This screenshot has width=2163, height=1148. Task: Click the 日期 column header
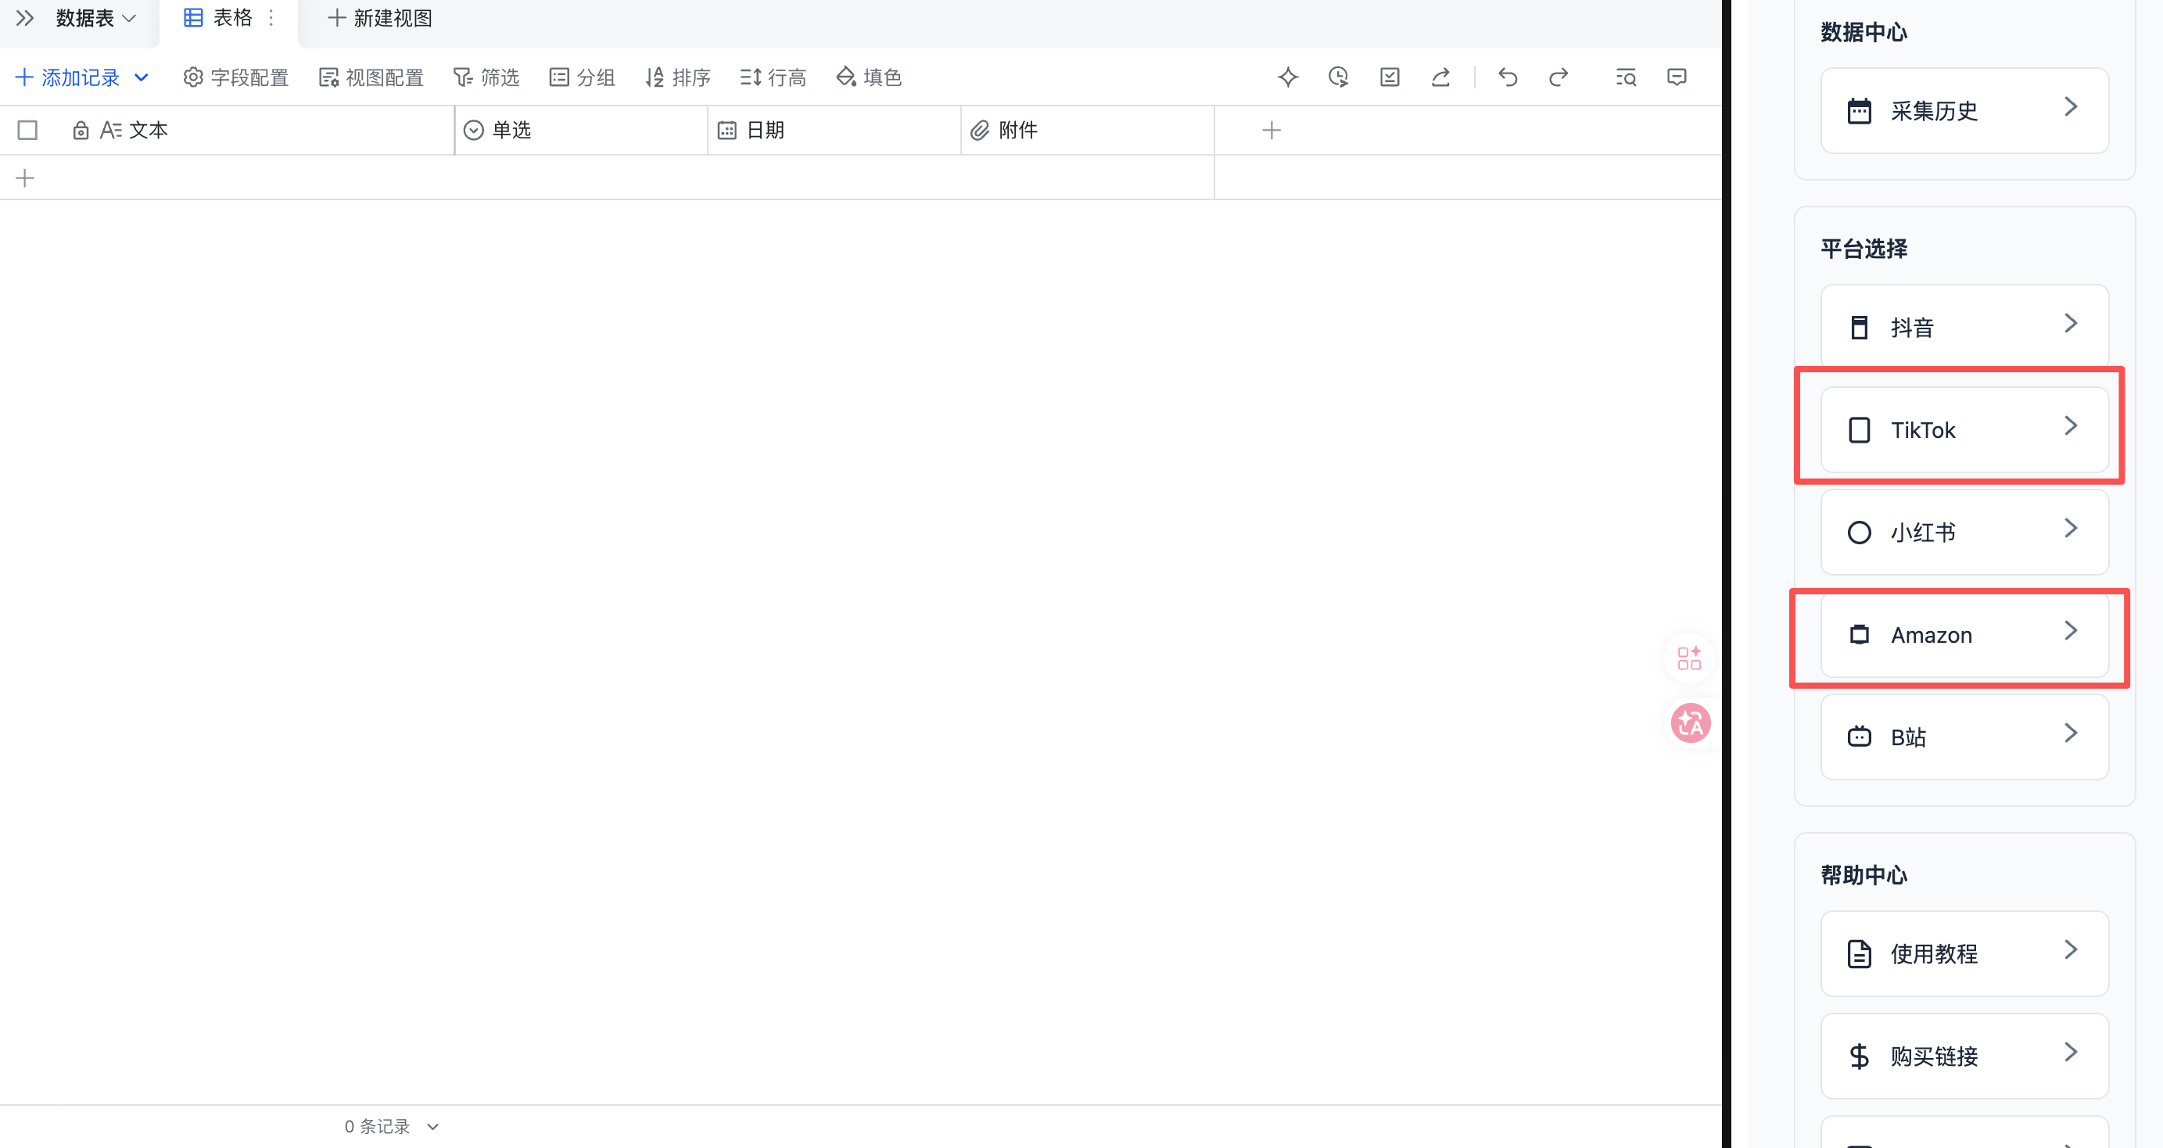(x=834, y=130)
